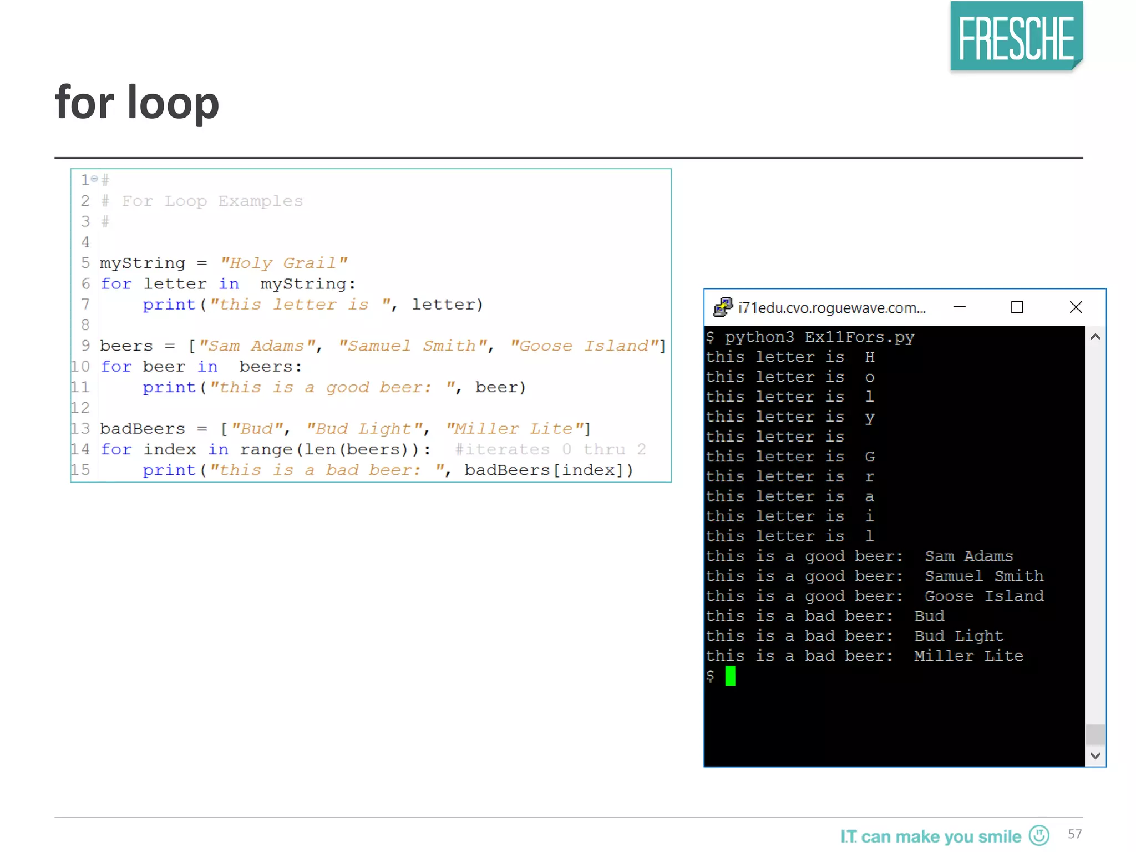
Task: Click line number 9 in editor gutter
Action: (x=85, y=346)
